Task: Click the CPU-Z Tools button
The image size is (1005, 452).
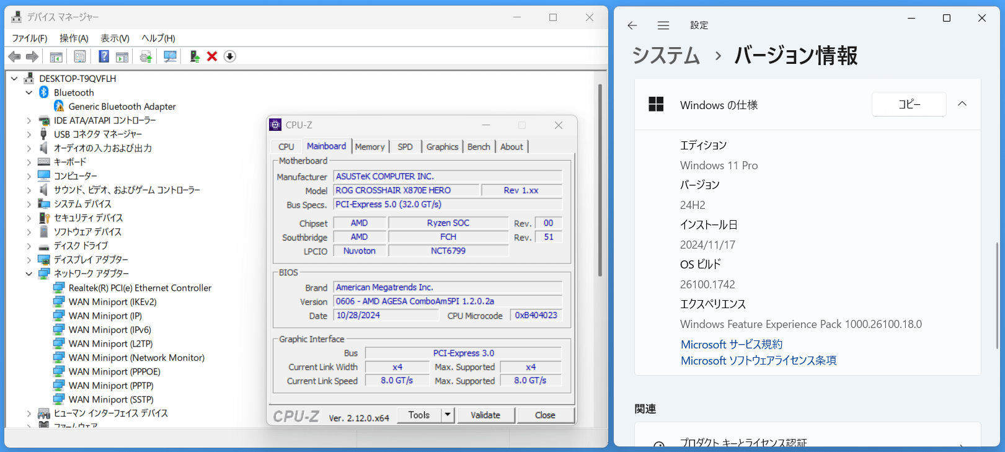Action: (419, 415)
